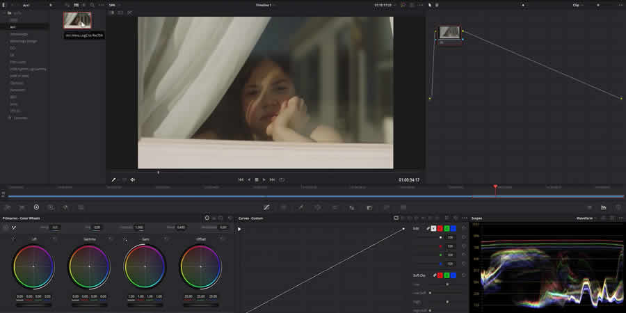626x313 pixels.
Task: Click the Contrast value field
Action: coord(139,227)
